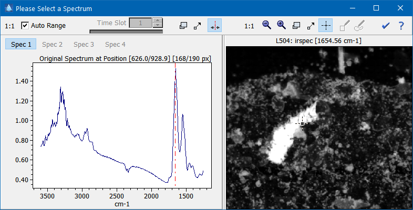Open help with the question mark icon

click(401, 26)
